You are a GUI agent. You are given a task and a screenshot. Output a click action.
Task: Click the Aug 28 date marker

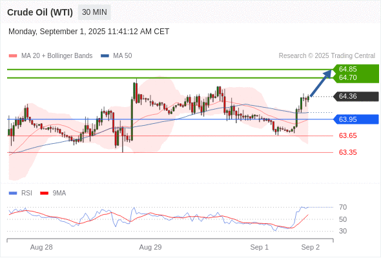click(41, 247)
